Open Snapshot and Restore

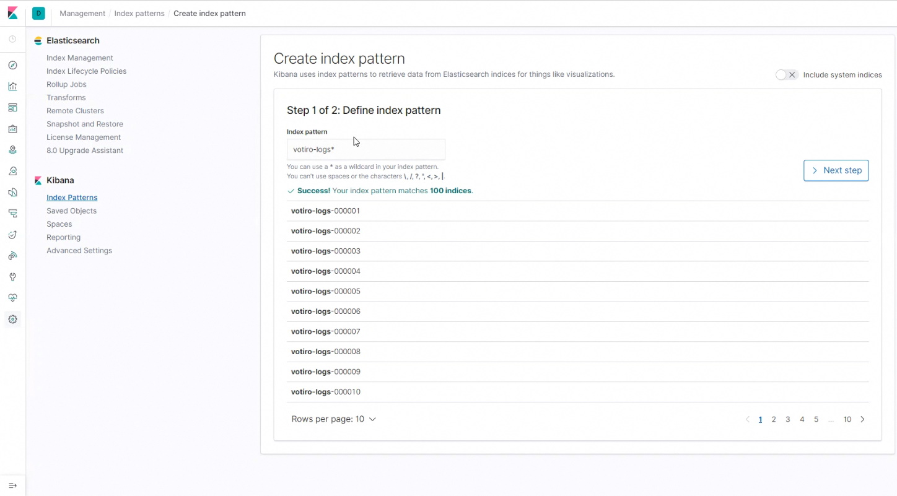tap(85, 124)
